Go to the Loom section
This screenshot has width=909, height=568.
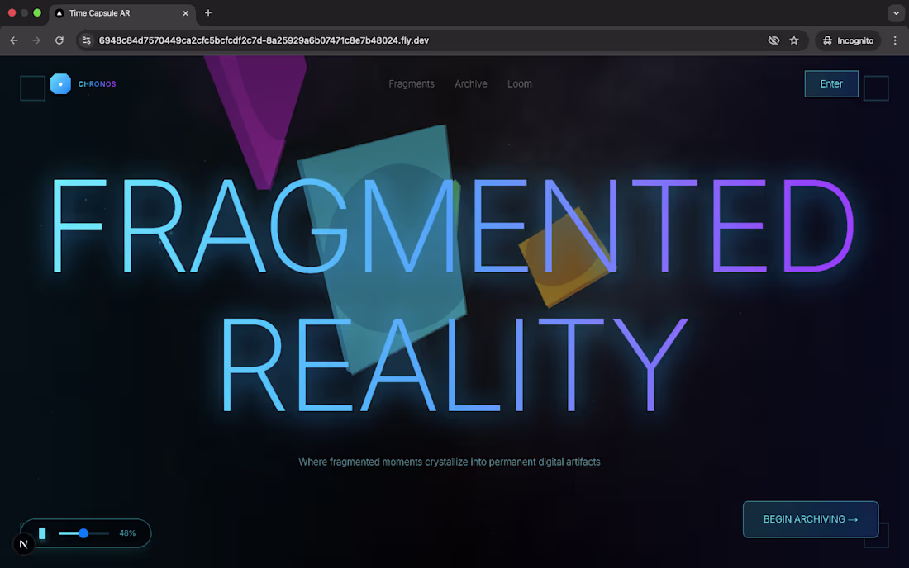pyautogui.click(x=520, y=84)
